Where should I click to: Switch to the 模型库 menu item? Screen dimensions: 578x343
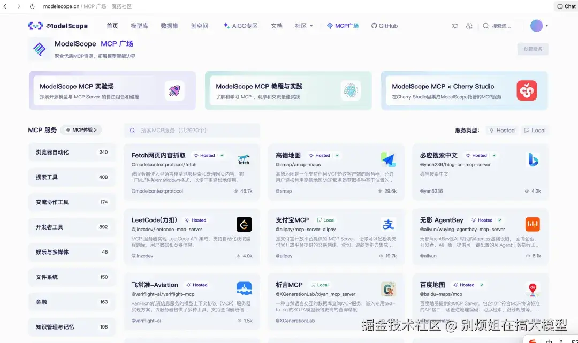click(139, 25)
